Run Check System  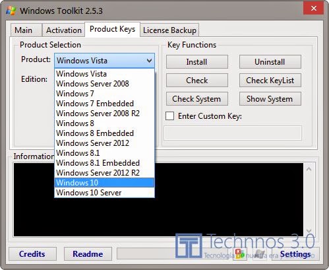(x=197, y=99)
